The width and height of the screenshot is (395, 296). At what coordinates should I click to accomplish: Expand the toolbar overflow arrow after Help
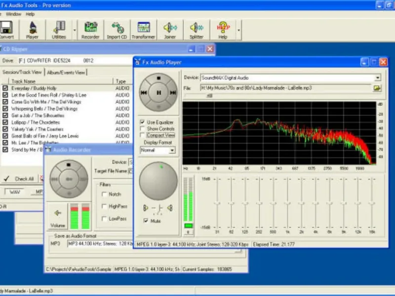238,30
